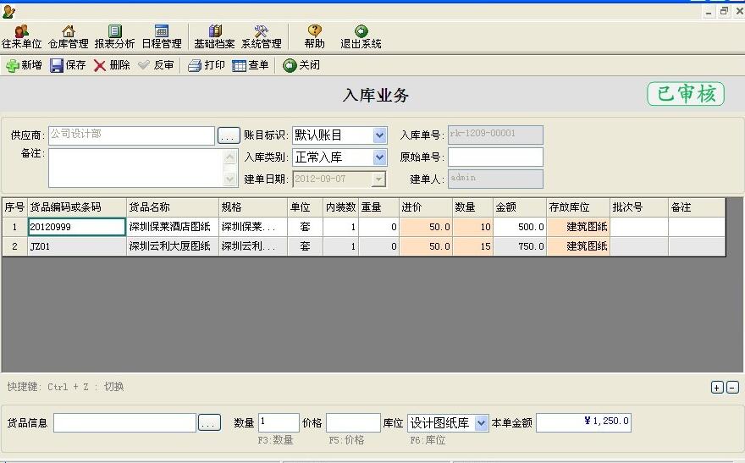Expand the 账目标识 dropdown
The width and height of the screenshot is (745, 463).
379,135
